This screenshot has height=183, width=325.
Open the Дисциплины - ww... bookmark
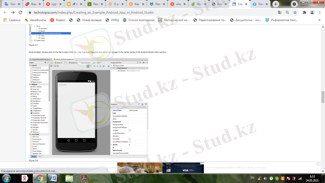[246, 20]
